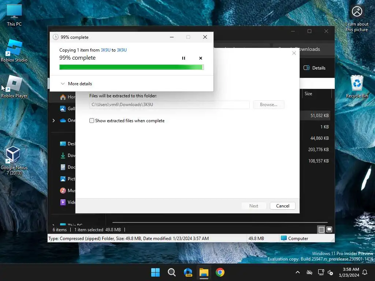
Task: Launch Google Chrome from taskbar
Action: click(220, 272)
